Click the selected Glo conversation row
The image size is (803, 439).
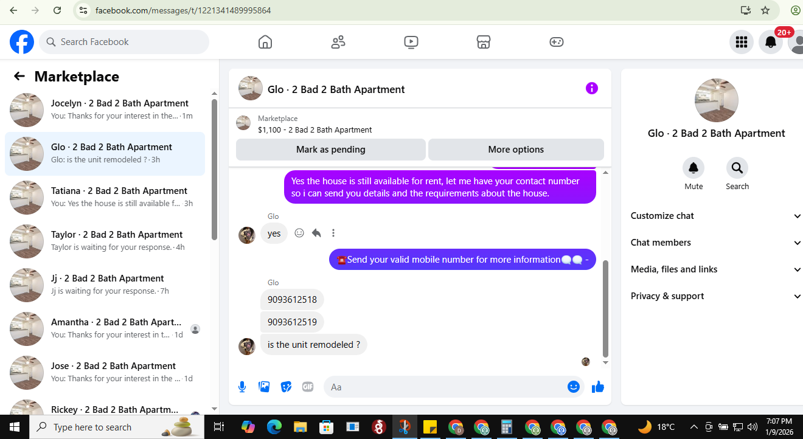tap(105, 154)
